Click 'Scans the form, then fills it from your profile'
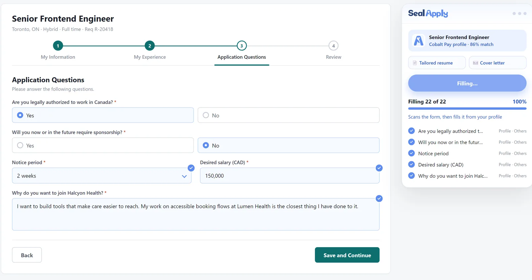Screen dimensions: 532x280 [455, 117]
